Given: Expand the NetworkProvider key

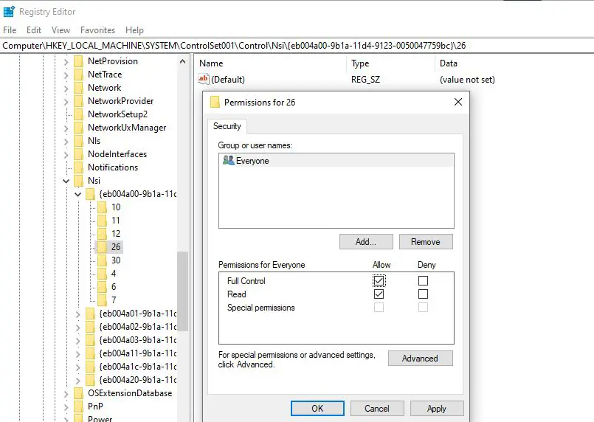Looking at the screenshot, I should [66, 102].
